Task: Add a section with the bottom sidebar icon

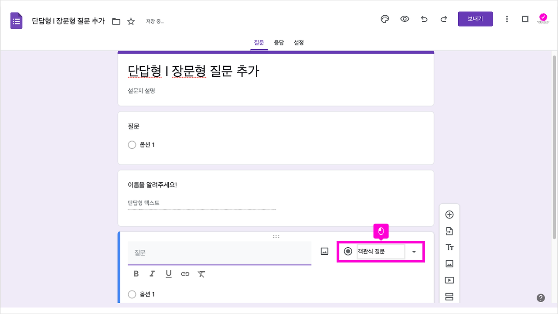Action: 449,297
